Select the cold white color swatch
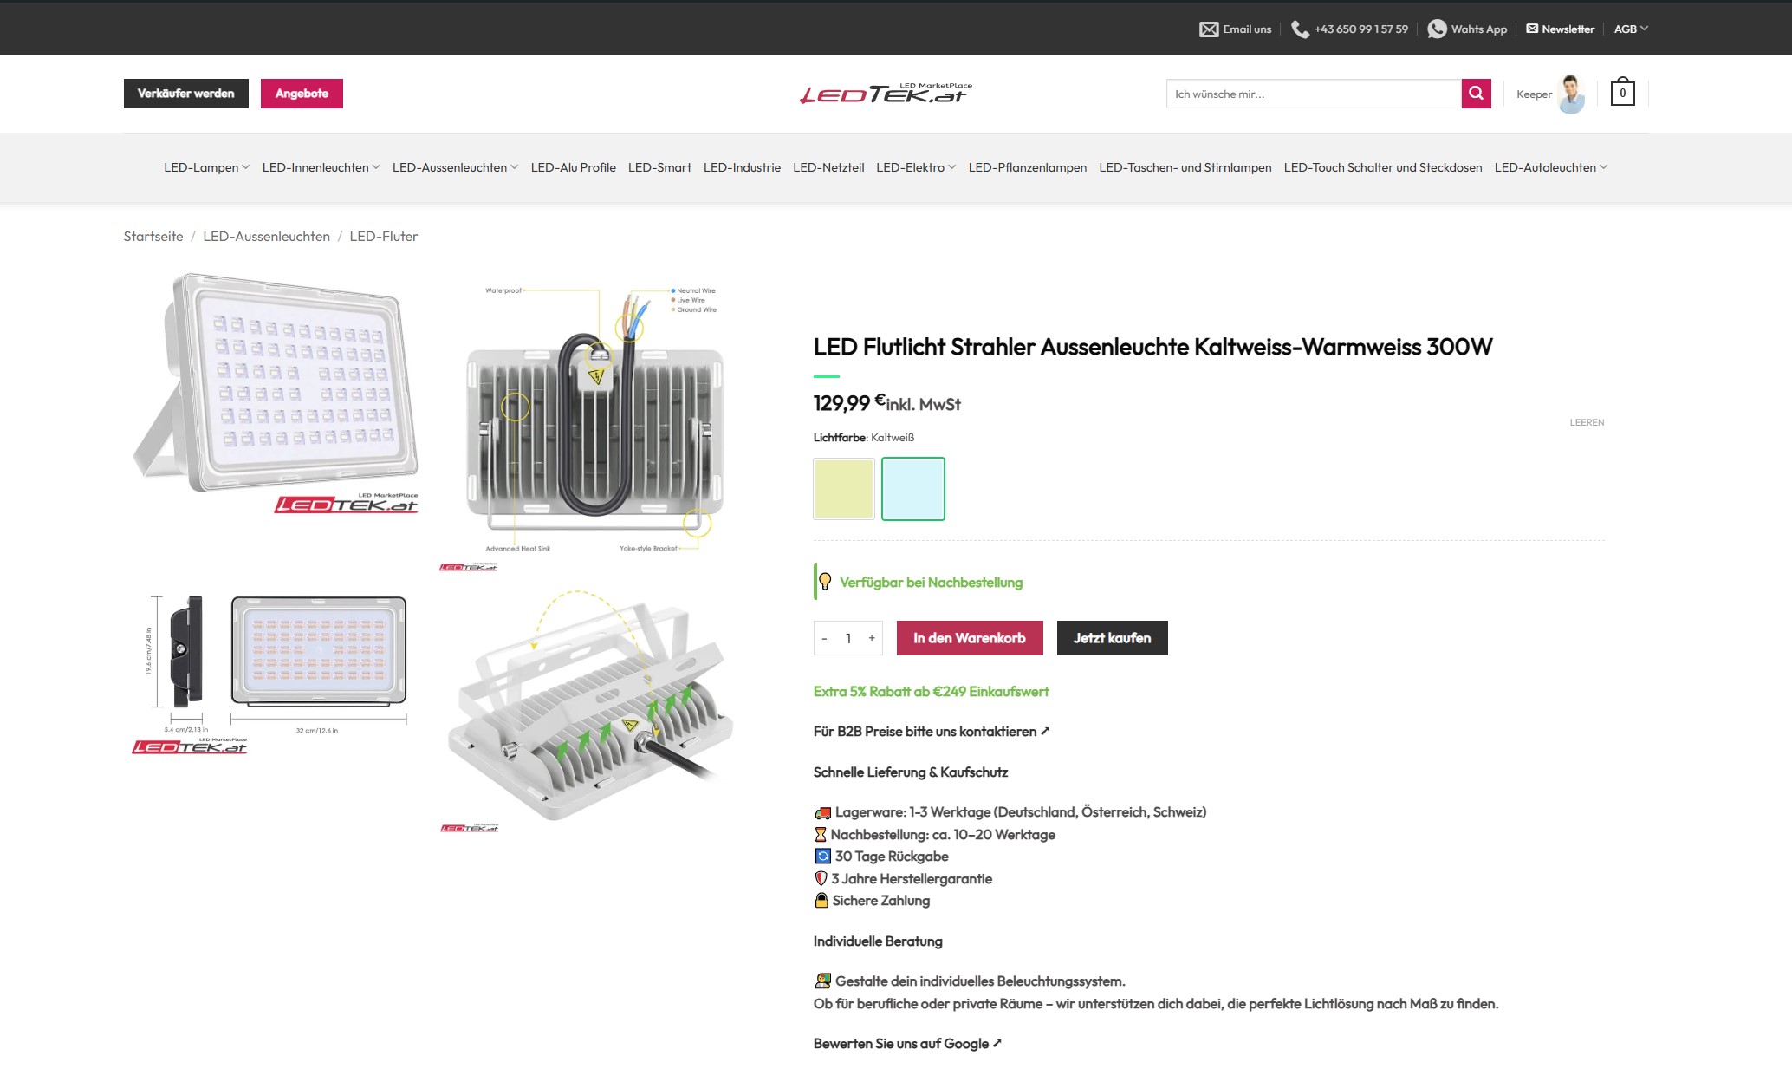The image size is (1792, 1075). tap(912, 489)
